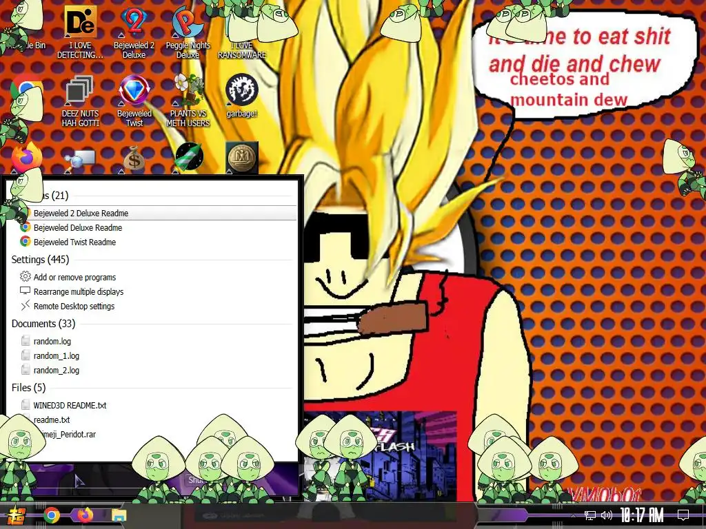Launch Bejeweled 2 Deluxe from the desktop
The height and width of the screenshot is (529, 706).
click(x=134, y=32)
